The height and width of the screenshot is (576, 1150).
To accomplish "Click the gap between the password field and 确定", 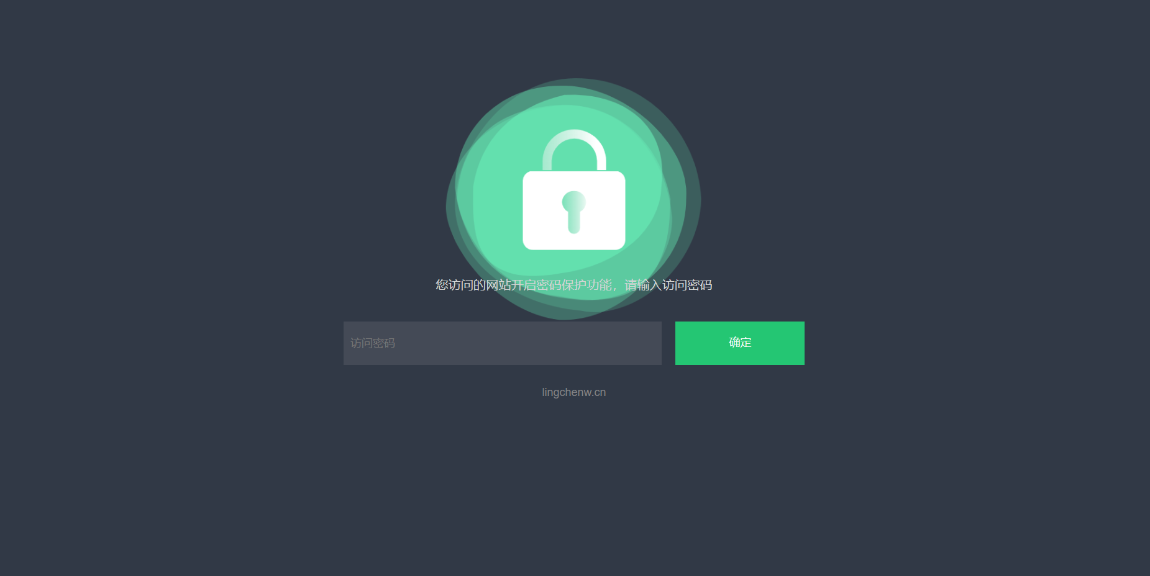I will 669,343.
